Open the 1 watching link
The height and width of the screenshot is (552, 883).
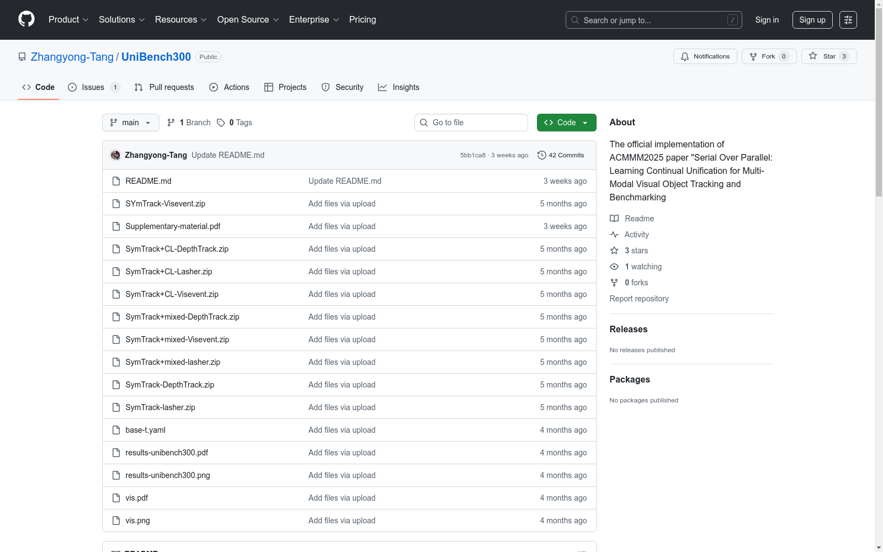tap(643, 267)
